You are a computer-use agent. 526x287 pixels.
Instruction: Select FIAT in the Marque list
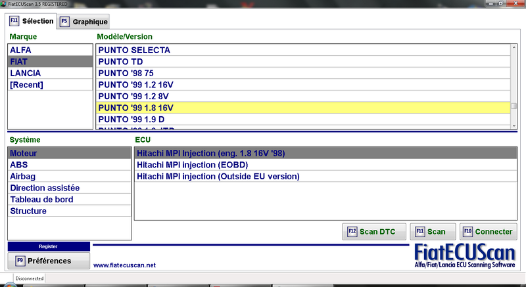(x=51, y=62)
